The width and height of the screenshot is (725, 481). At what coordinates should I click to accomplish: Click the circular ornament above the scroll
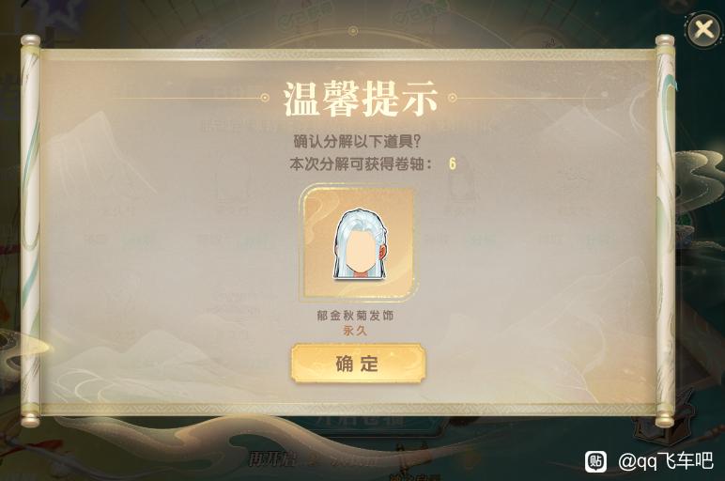(353, 31)
